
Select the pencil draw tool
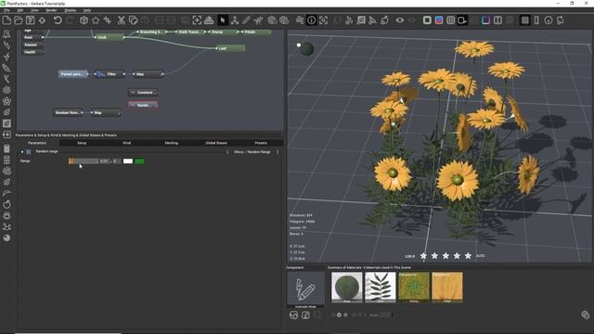coord(246,20)
